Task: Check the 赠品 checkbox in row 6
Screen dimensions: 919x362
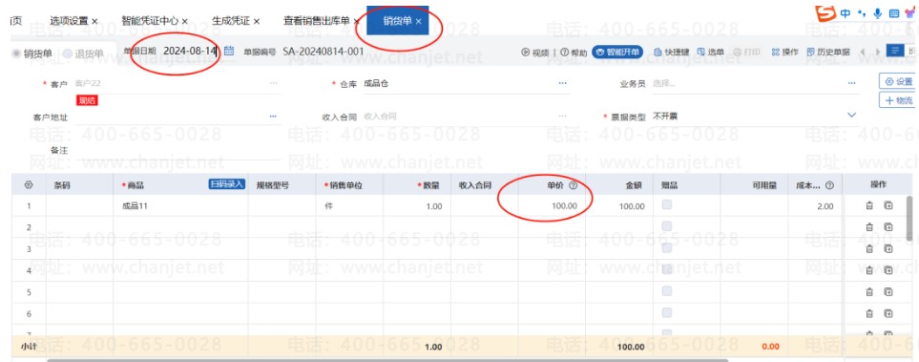Action: coord(666,312)
